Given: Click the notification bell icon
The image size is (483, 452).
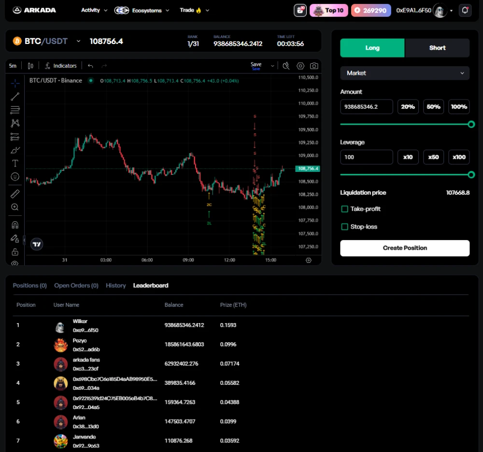Looking at the screenshot, I should 465,10.
